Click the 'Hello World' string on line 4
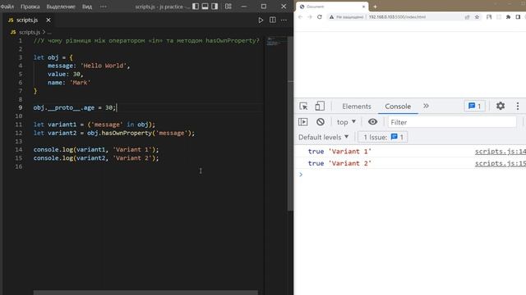The width and height of the screenshot is (526, 295). [x=104, y=66]
